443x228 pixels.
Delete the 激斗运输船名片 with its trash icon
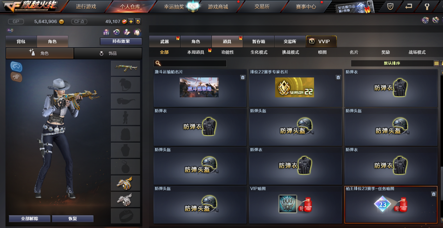tap(243, 77)
